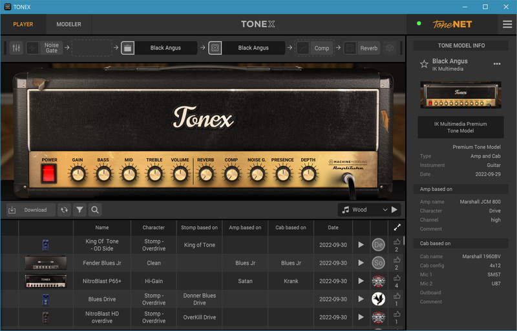Select the Fender Blues Jr amp thumbnail
This screenshot has width=517, height=331.
46,263
